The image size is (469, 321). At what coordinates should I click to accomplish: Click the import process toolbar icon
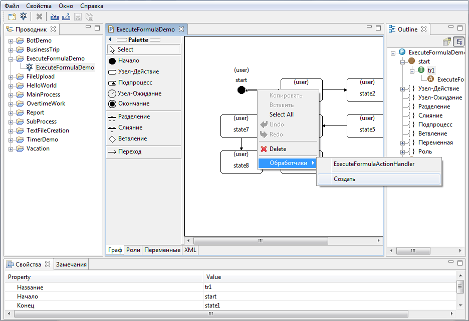point(54,16)
